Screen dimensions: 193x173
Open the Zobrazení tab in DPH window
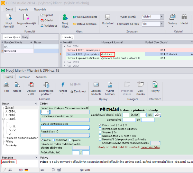click(41, 77)
